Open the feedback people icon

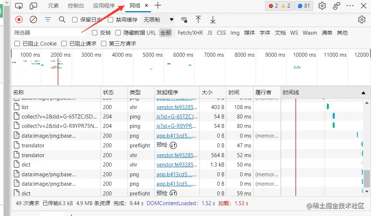pos(336,6)
